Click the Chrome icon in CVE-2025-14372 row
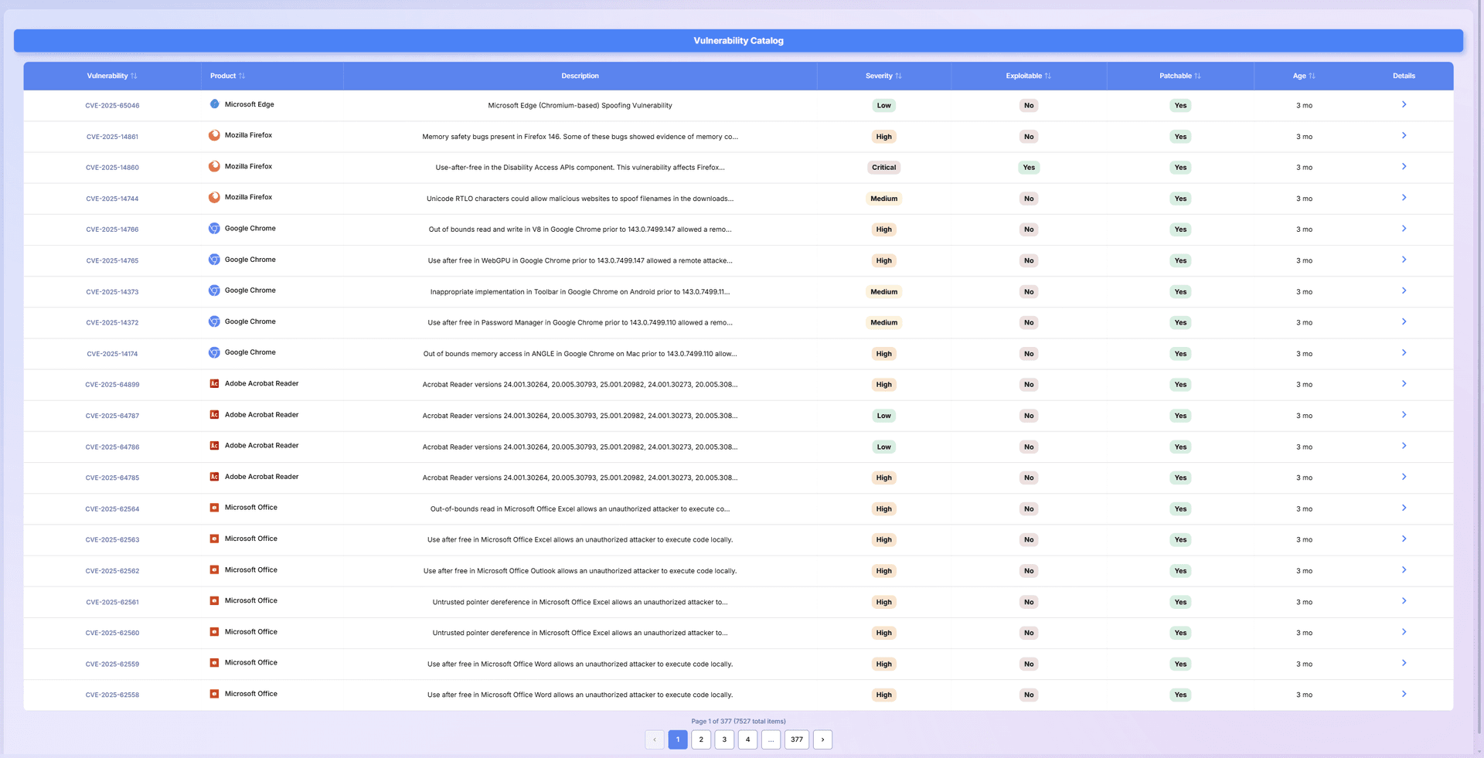Screen dimensions: 1484x758 [x=214, y=321]
